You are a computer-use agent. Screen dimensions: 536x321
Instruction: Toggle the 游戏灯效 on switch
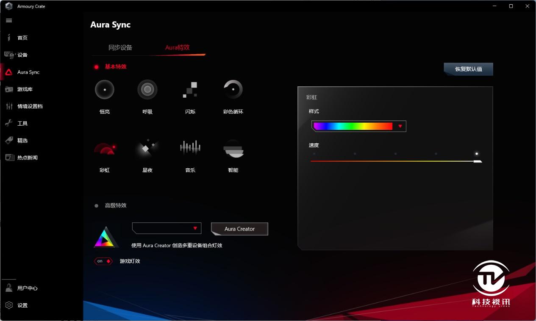pyautogui.click(x=103, y=261)
